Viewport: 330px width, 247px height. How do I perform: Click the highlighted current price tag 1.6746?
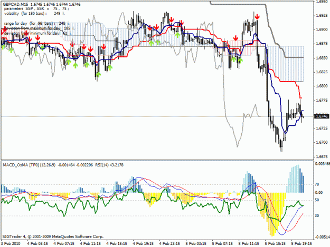pos(322,116)
